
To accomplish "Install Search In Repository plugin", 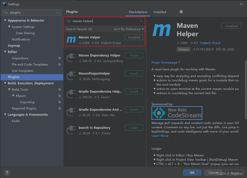I will point(134,128).
